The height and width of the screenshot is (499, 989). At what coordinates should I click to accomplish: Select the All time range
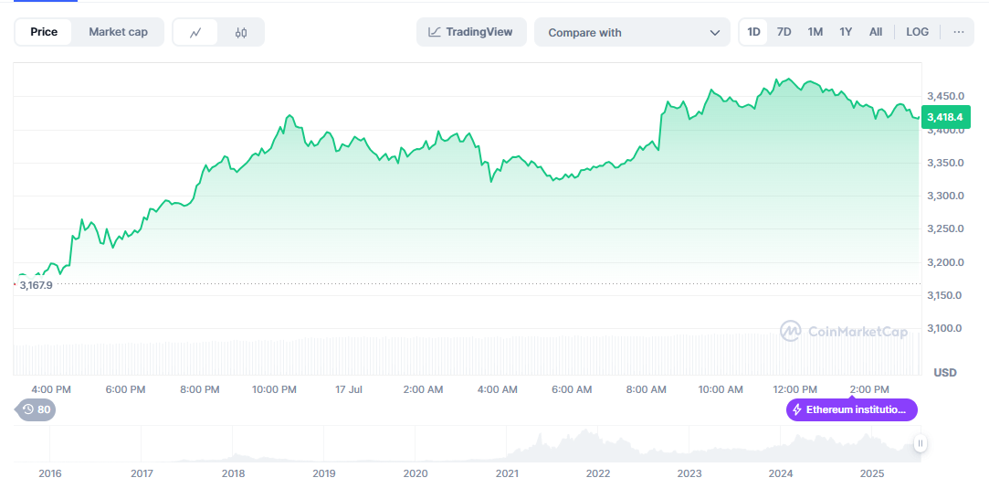pos(876,32)
